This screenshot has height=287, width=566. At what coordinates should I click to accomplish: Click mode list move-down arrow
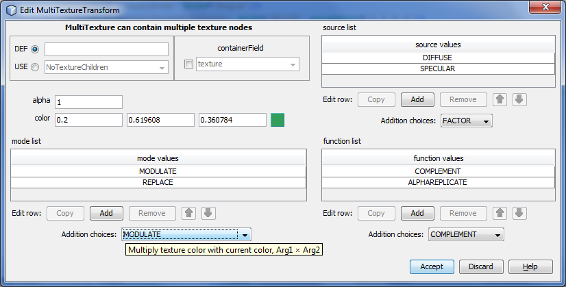coord(209,213)
